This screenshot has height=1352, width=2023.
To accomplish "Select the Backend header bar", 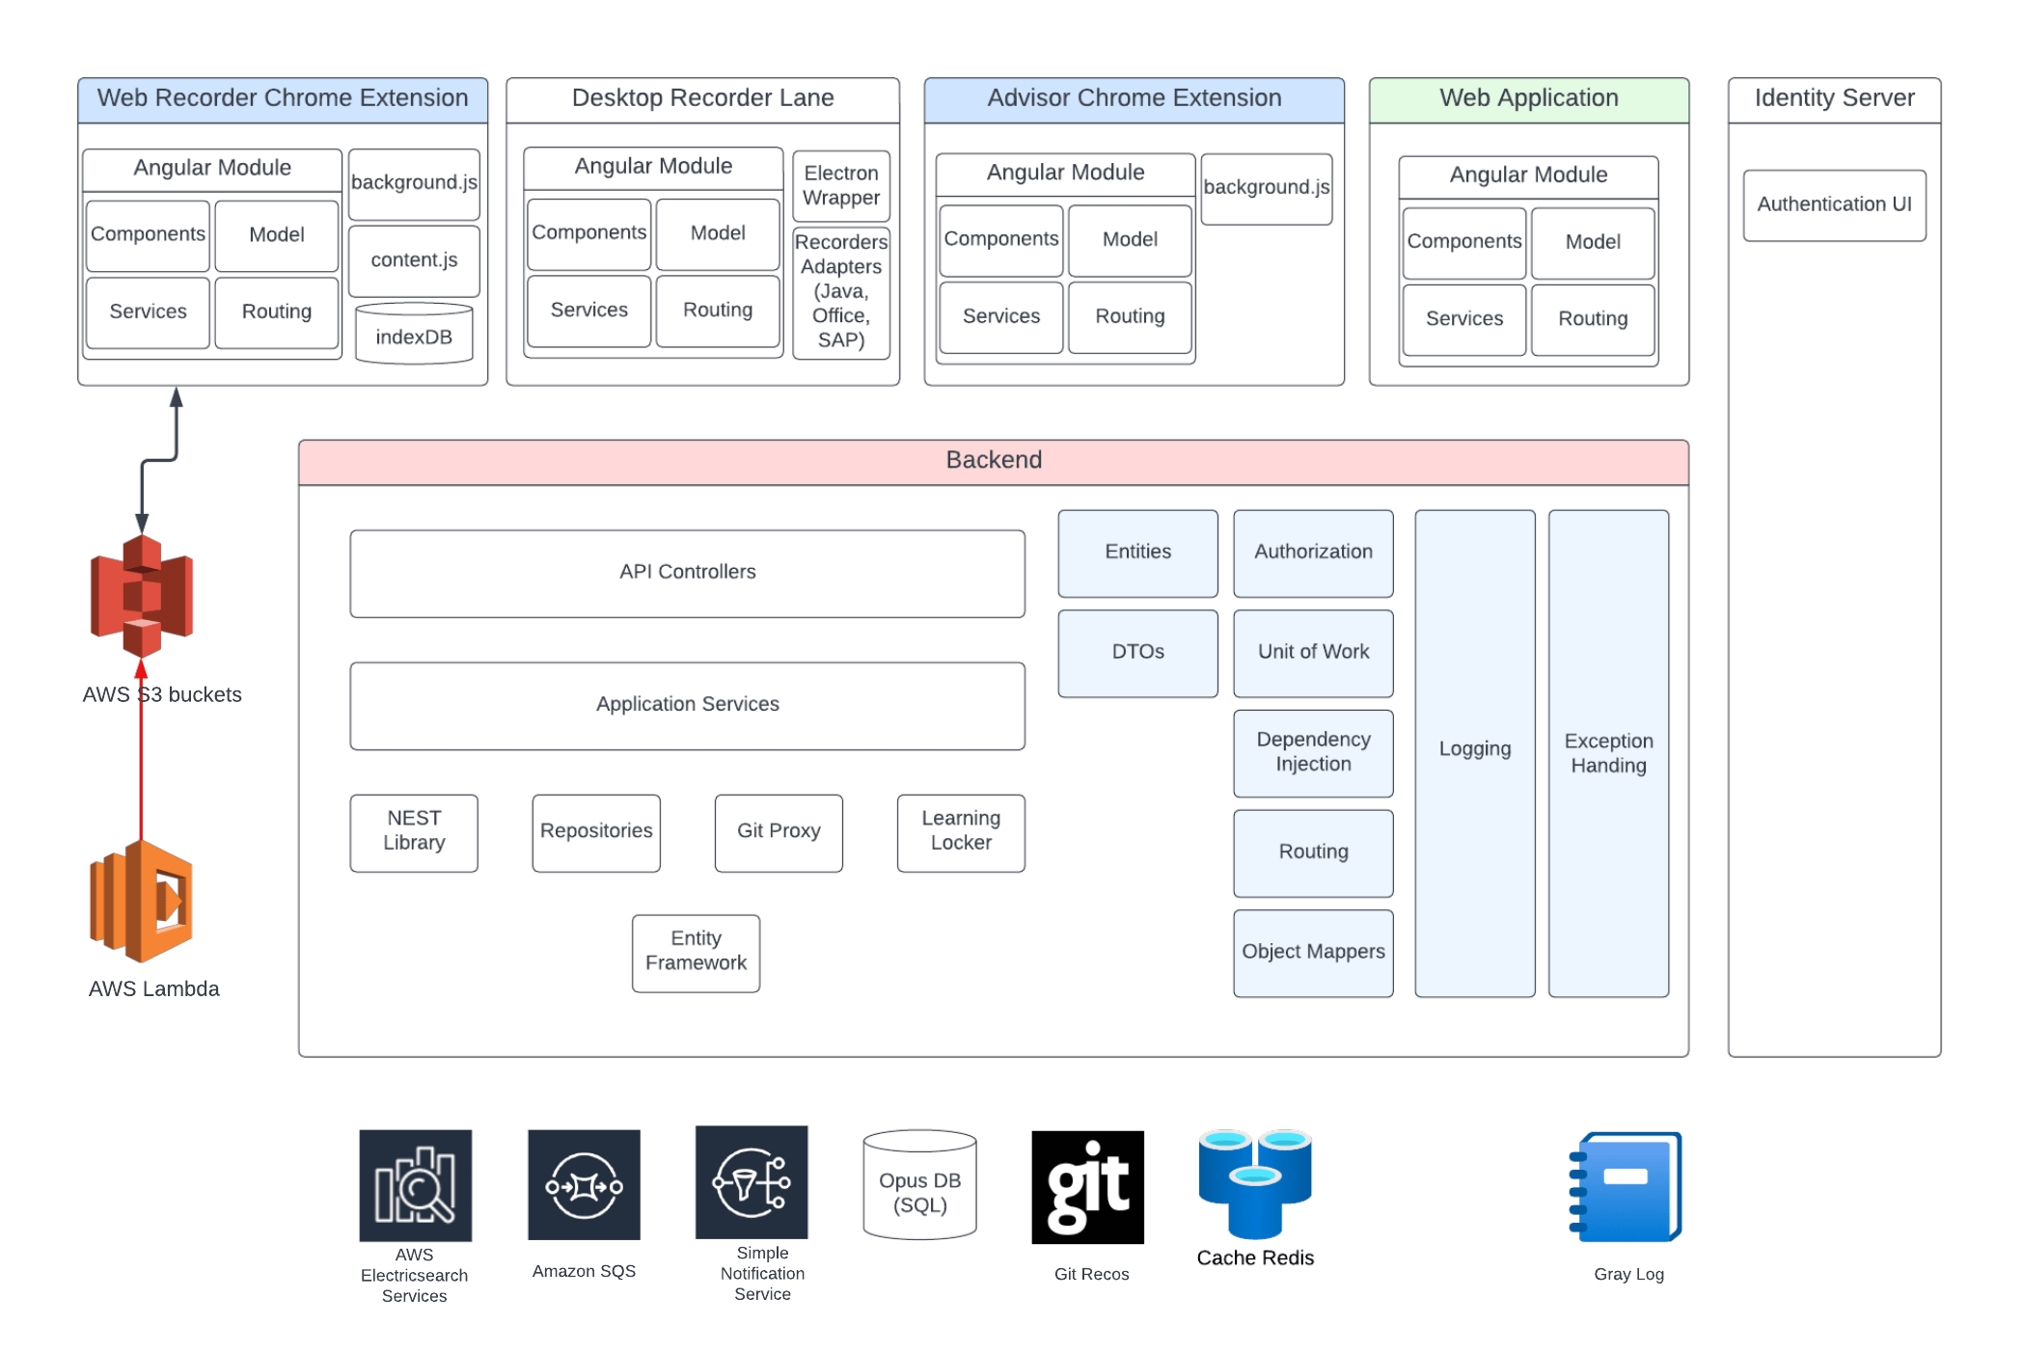I will [x=993, y=461].
